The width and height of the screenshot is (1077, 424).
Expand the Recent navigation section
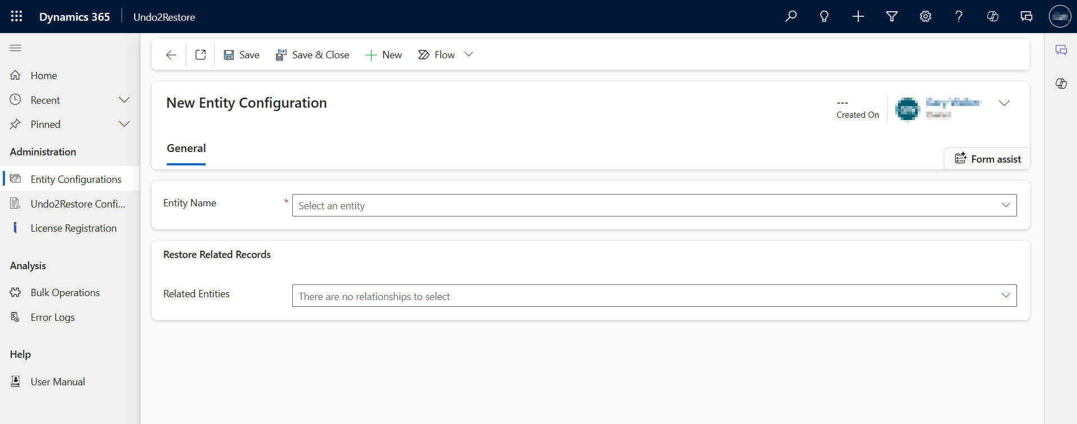[x=124, y=100]
